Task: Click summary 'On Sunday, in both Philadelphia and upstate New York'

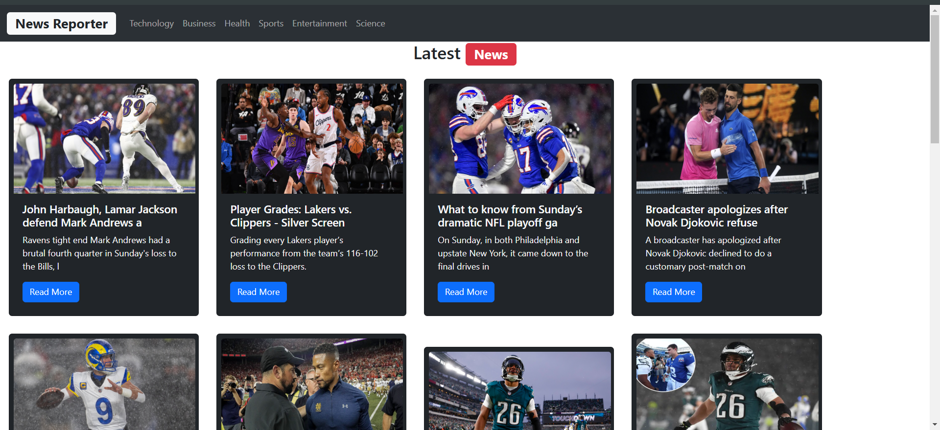Action: click(x=513, y=253)
